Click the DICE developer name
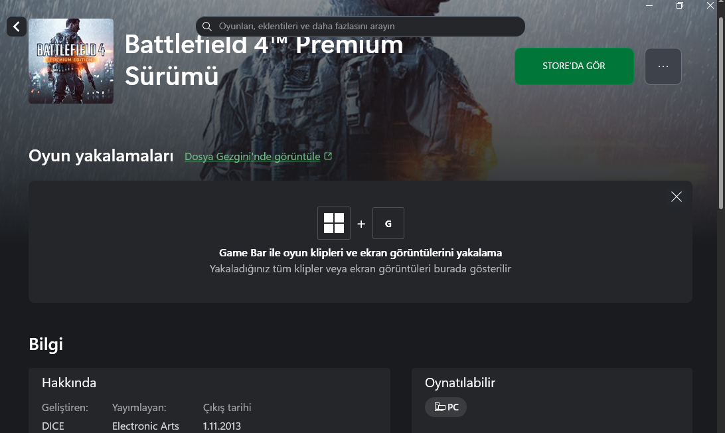The image size is (725, 433). [x=53, y=426]
